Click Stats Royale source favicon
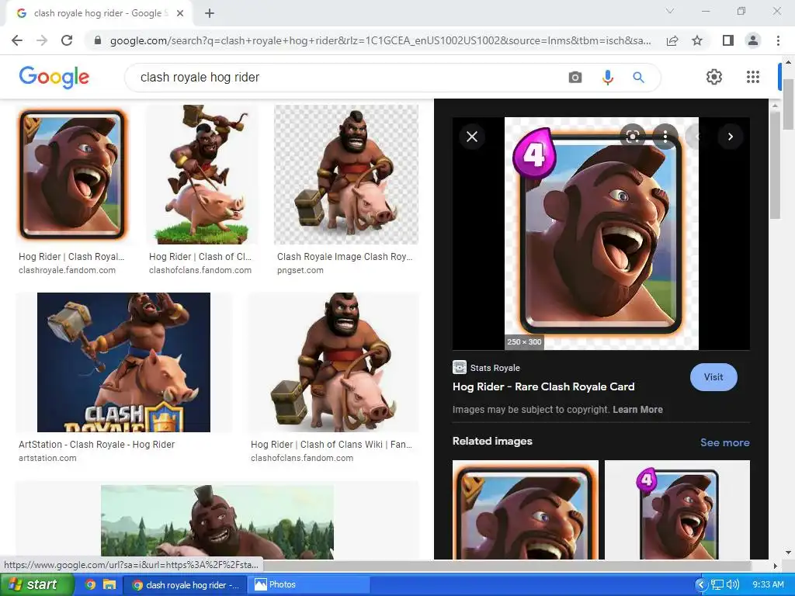The image size is (795, 596). tap(460, 367)
